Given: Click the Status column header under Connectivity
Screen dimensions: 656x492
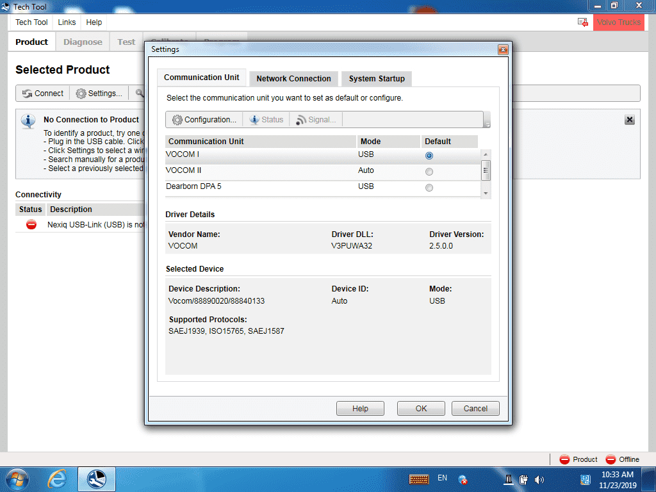Looking at the screenshot, I should (31, 209).
